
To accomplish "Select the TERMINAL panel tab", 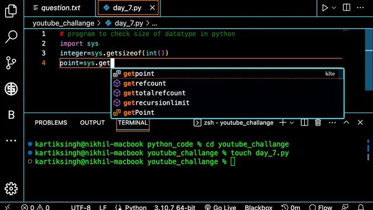I will pos(133,123).
